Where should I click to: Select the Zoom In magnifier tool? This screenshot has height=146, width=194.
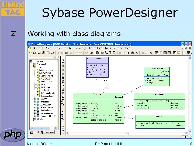point(63,70)
